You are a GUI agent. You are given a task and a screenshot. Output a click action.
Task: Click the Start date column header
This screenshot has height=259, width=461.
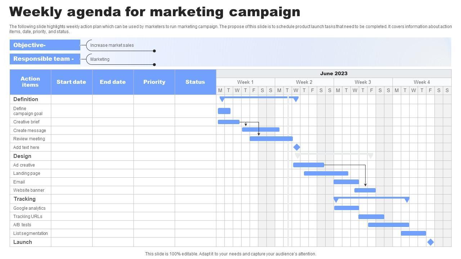point(71,82)
